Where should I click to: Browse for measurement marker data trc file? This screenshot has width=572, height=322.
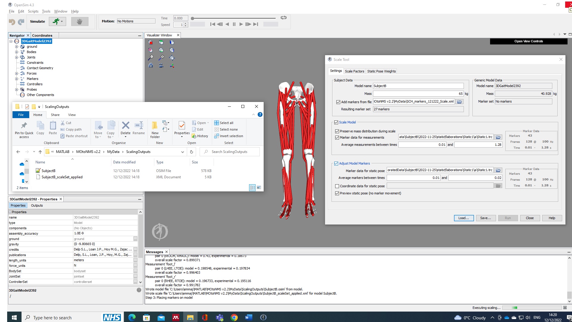[x=498, y=137]
